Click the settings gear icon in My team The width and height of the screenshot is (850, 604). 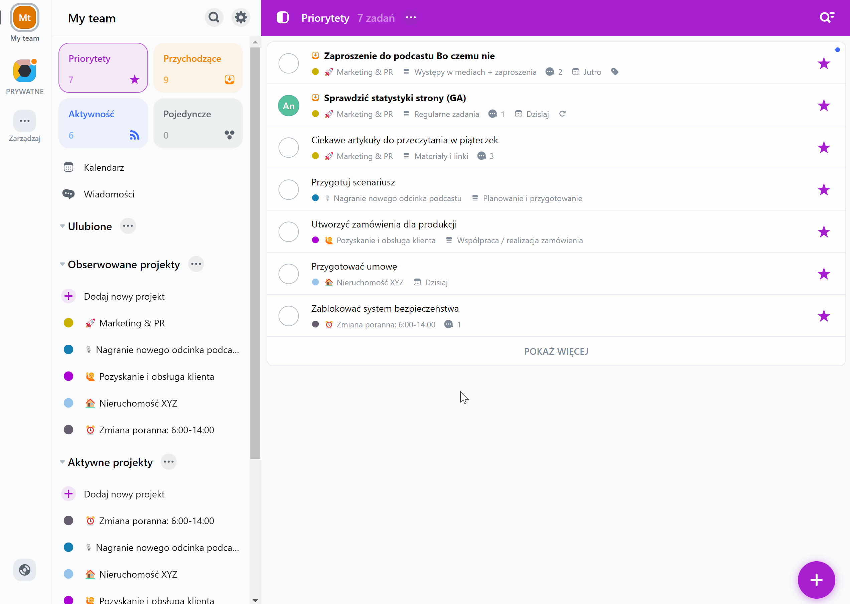(x=241, y=18)
